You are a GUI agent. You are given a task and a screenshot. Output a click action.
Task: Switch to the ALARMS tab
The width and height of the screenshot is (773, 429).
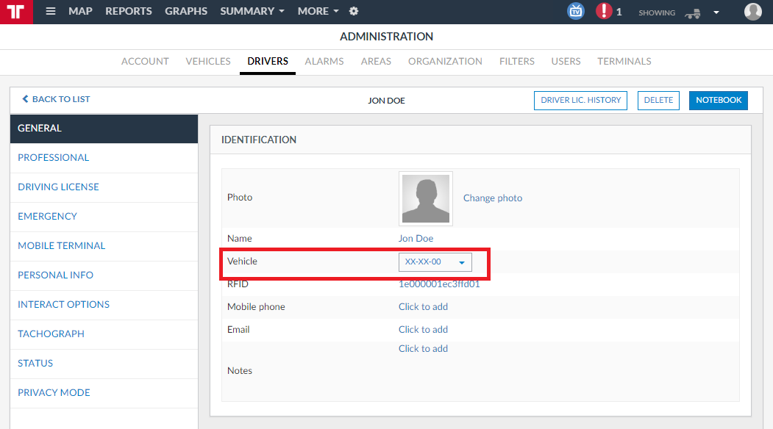(x=324, y=61)
